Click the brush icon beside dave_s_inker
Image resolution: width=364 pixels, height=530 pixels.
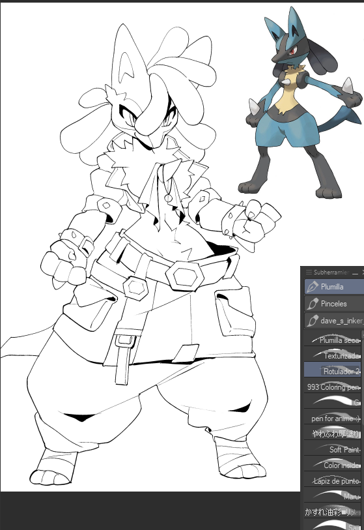click(313, 321)
